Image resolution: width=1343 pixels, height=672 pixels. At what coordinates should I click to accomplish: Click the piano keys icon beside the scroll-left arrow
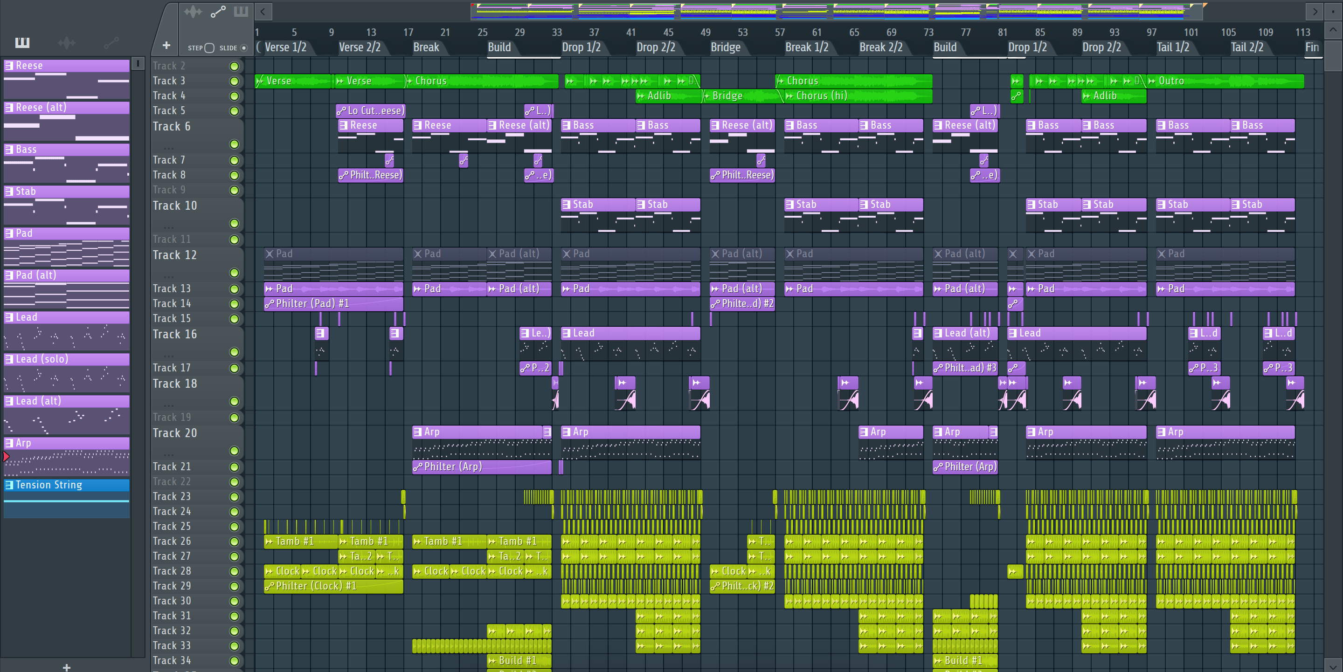[241, 12]
